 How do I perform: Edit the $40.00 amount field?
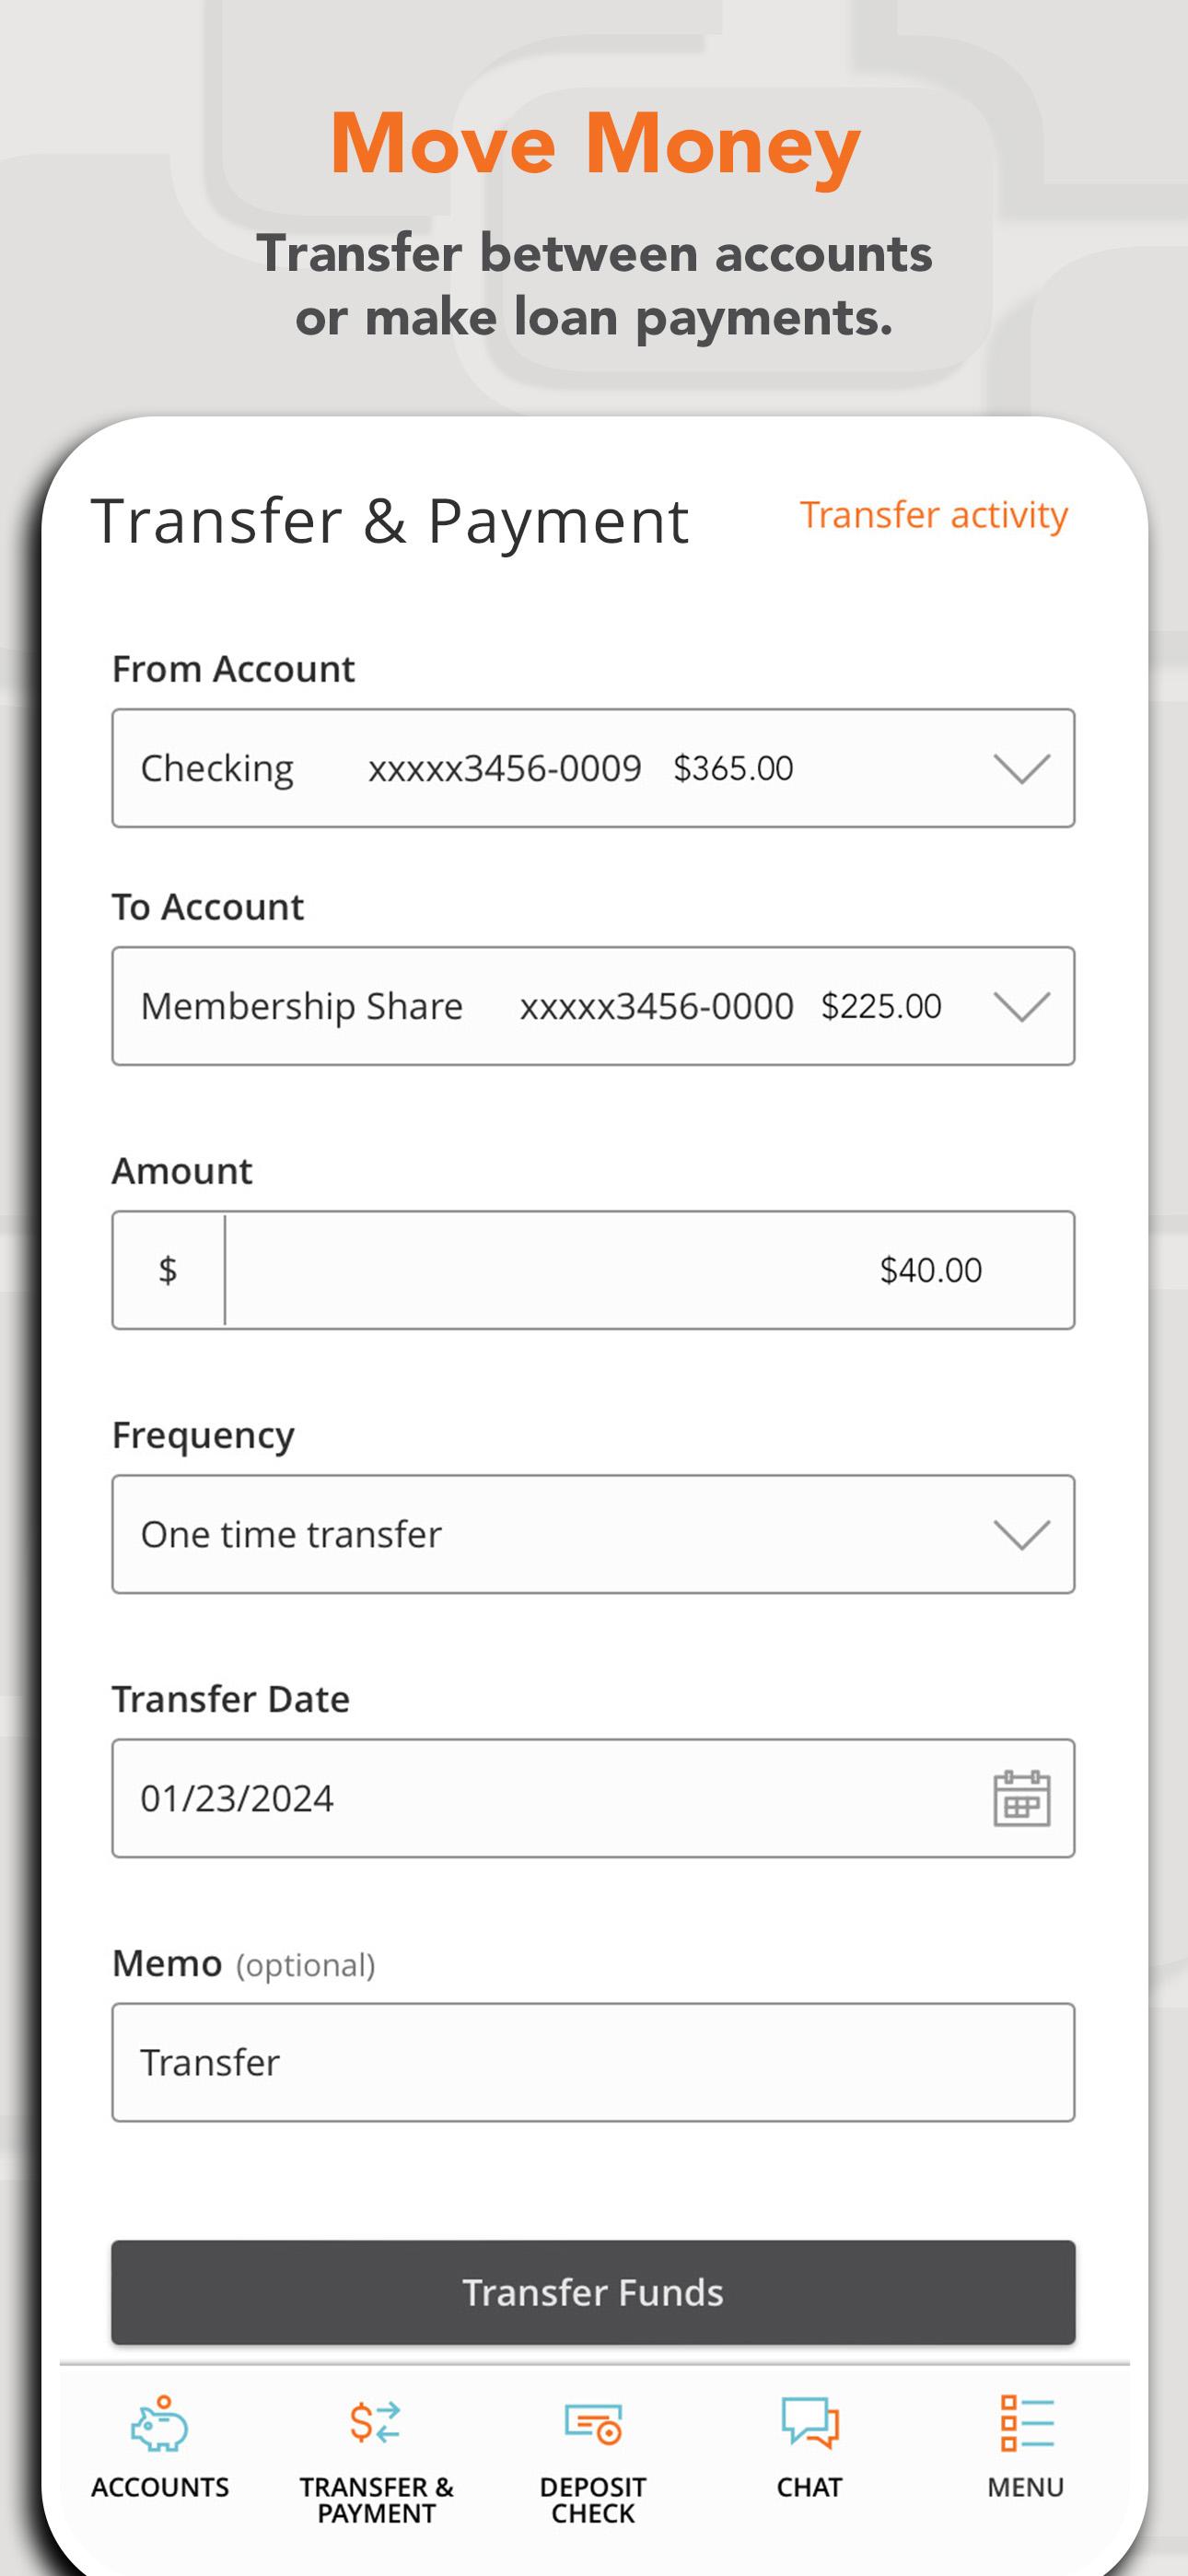(593, 1270)
